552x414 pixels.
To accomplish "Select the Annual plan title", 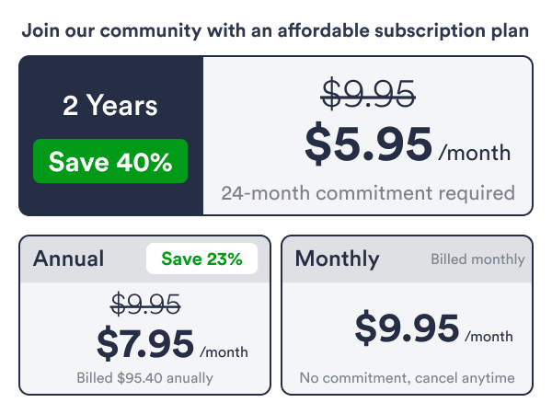I will coord(69,259).
